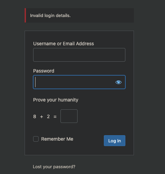This screenshot has height=174, width=165.
Task: Click the Log In button
Action: pyautogui.click(x=114, y=141)
